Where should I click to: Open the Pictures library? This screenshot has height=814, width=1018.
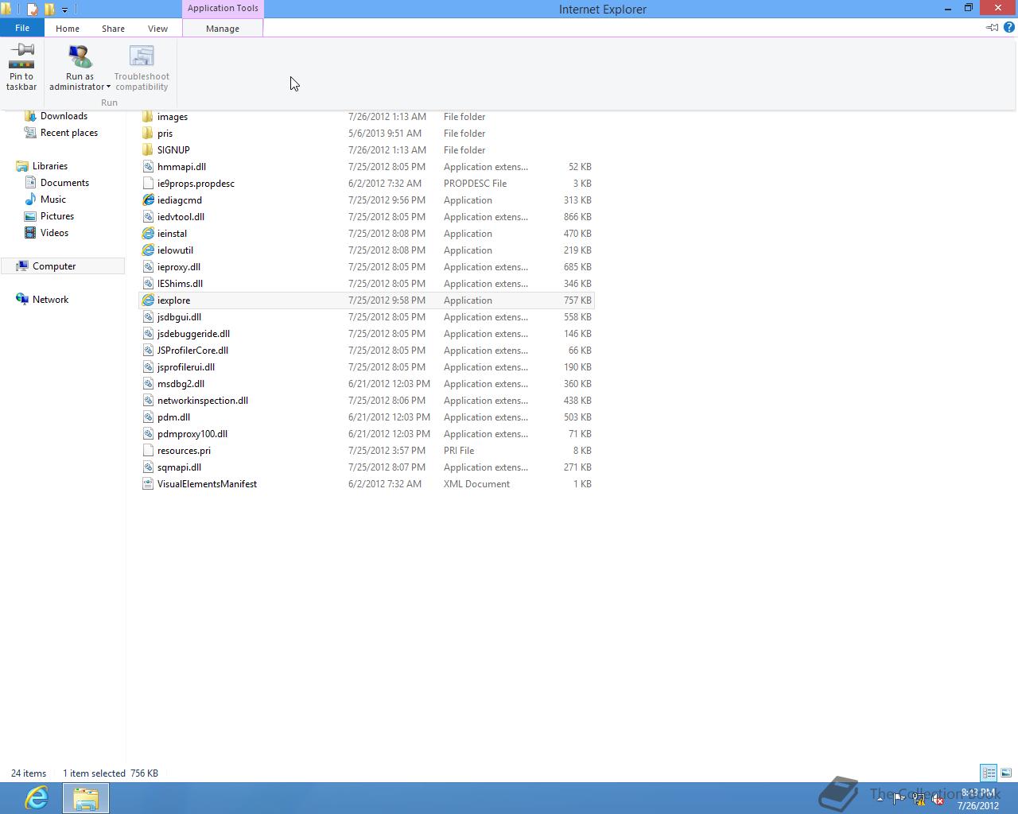[x=56, y=216]
